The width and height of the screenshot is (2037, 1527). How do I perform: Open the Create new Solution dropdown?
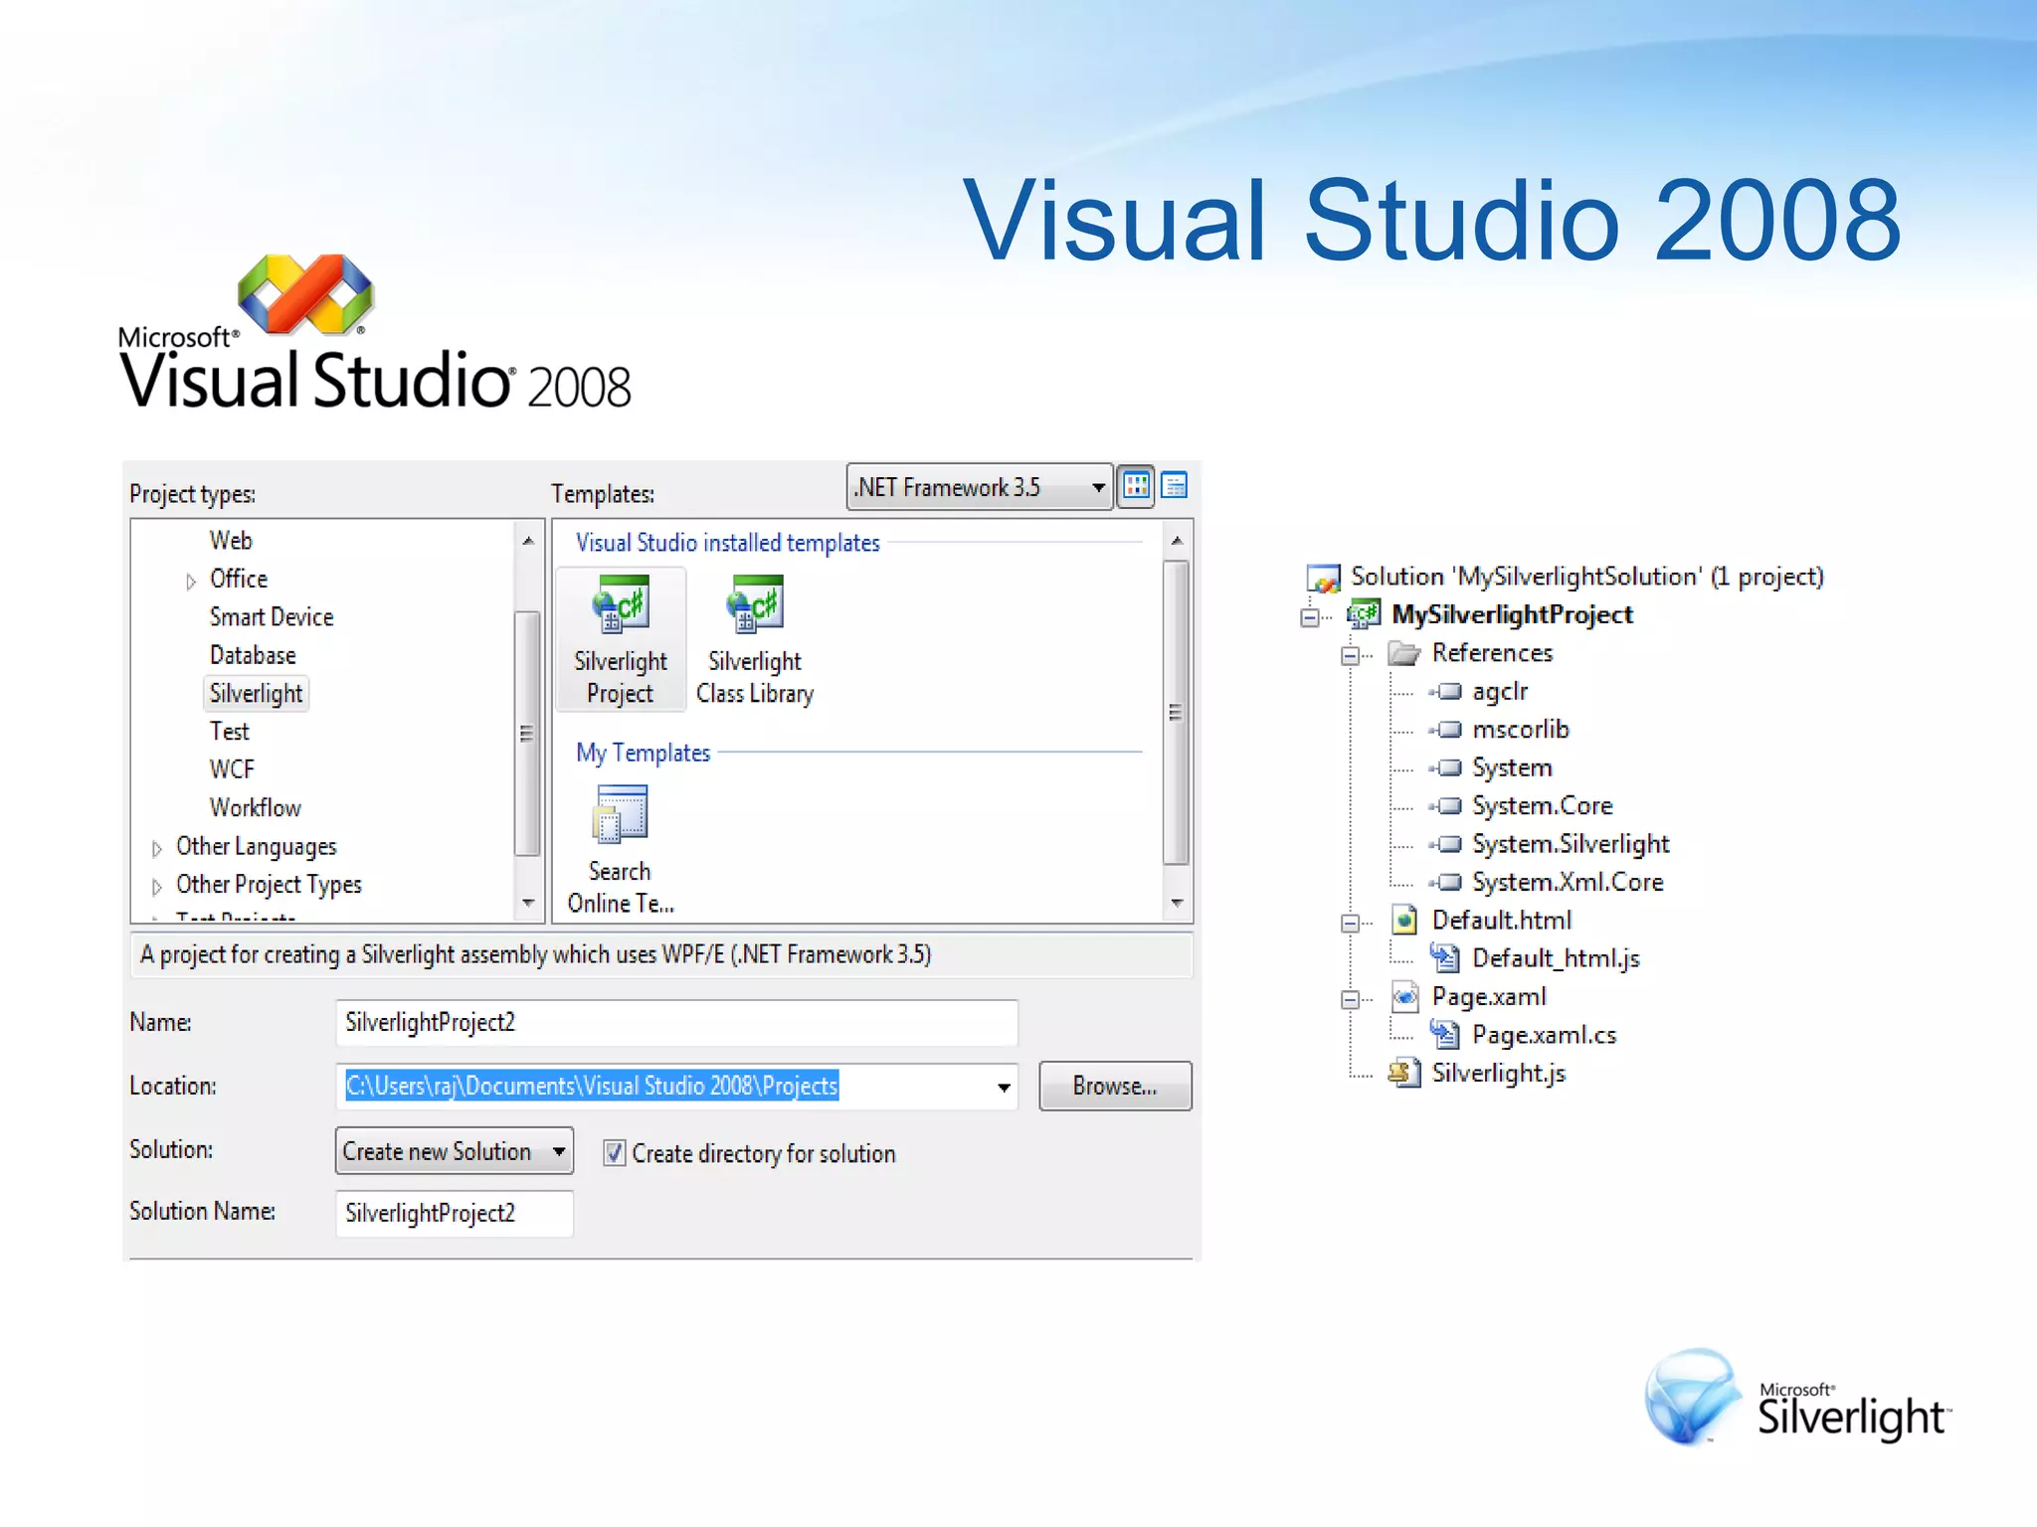click(455, 1151)
